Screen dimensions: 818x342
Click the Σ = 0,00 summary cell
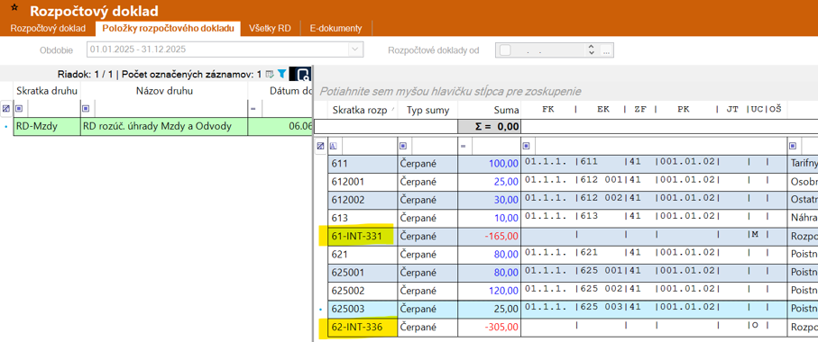489,127
